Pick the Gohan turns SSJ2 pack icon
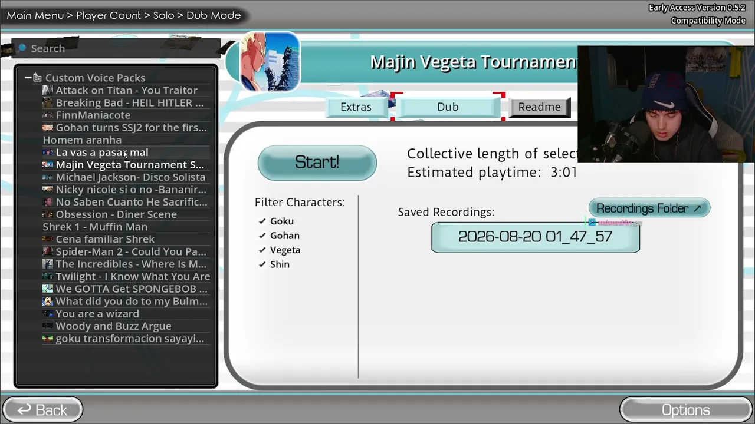This screenshot has height=424, width=755. tap(48, 127)
